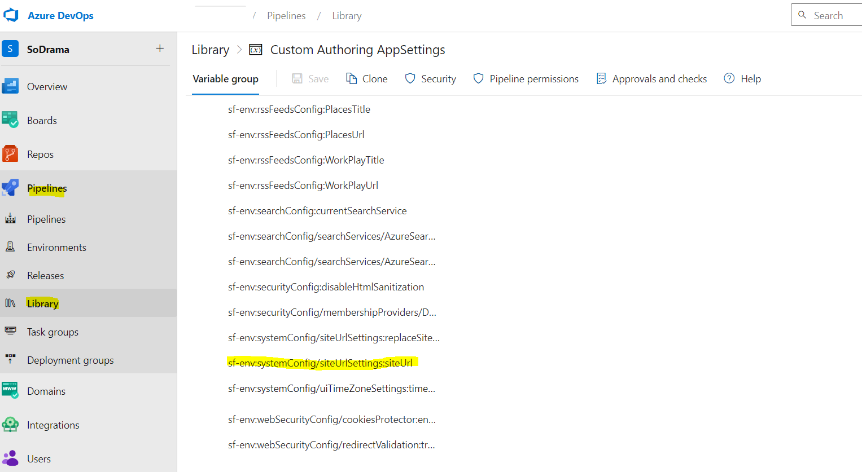This screenshot has width=862, height=472.
Task: Click the Users icon
Action: point(10,458)
